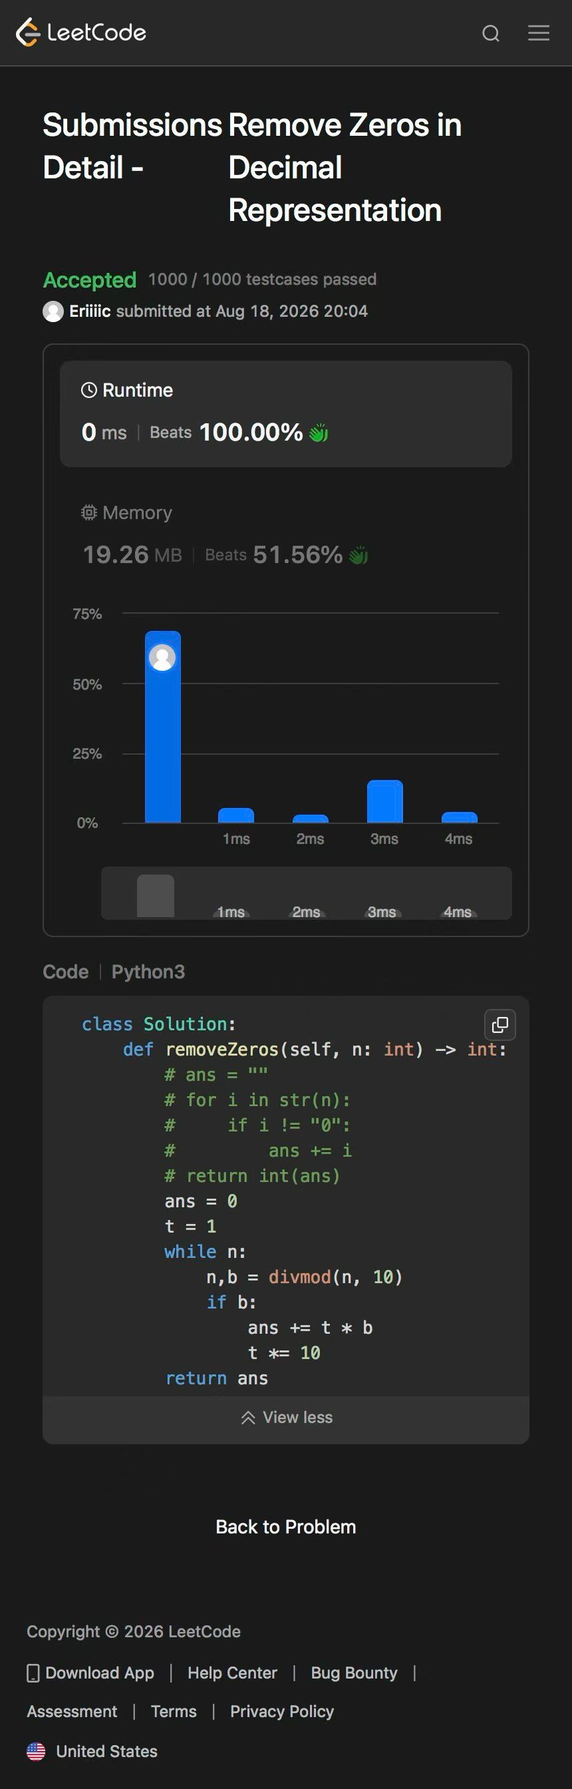Click the '1000 / 1000 testcases passed' text
The height and width of the screenshot is (1789, 572).
click(x=263, y=279)
